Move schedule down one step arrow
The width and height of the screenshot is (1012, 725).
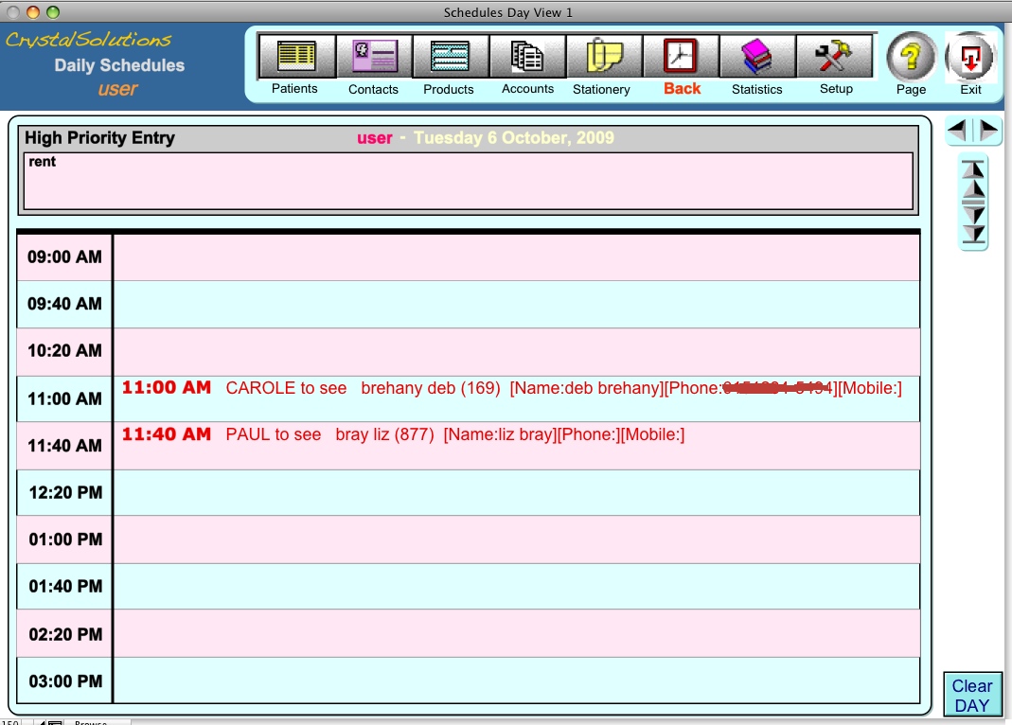[973, 215]
